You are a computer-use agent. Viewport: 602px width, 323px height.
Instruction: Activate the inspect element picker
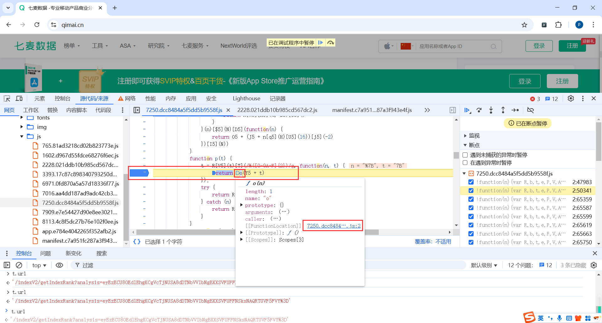[x=7, y=98]
